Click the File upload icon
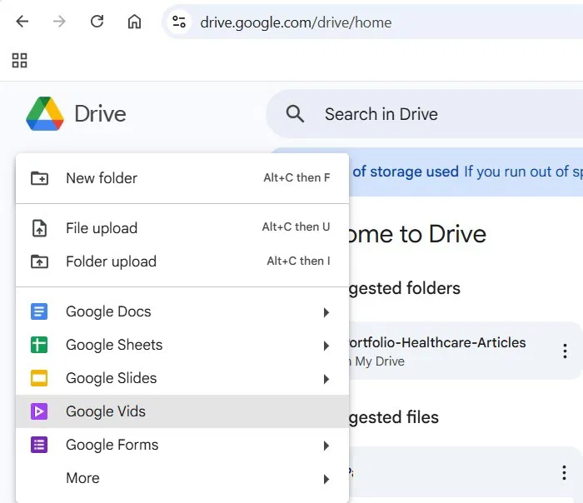 pyautogui.click(x=39, y=228)
